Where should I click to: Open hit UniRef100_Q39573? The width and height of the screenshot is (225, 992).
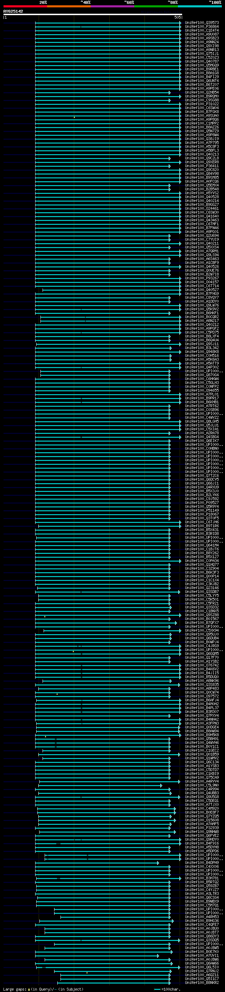pyautogui.click(x=201, y=23)
